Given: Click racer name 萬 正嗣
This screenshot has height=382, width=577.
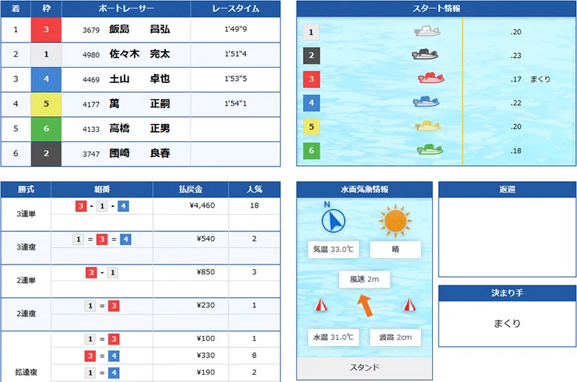Looking at the screenshot, I should coord(139,104).
